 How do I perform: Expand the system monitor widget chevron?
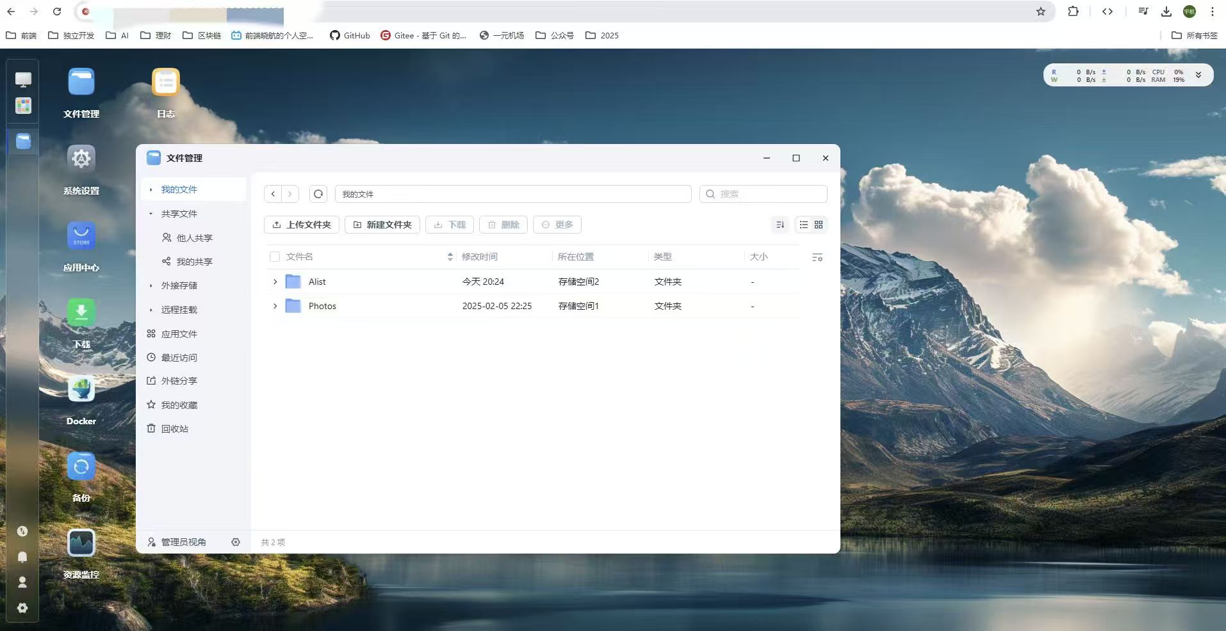(x=1198, y=75)
